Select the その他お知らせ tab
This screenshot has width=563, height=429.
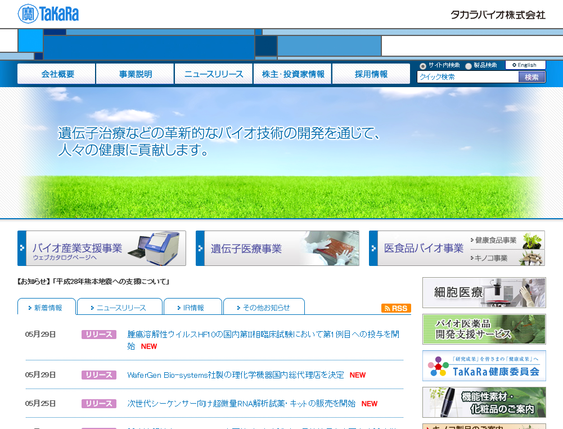click(x=264, y=308)
